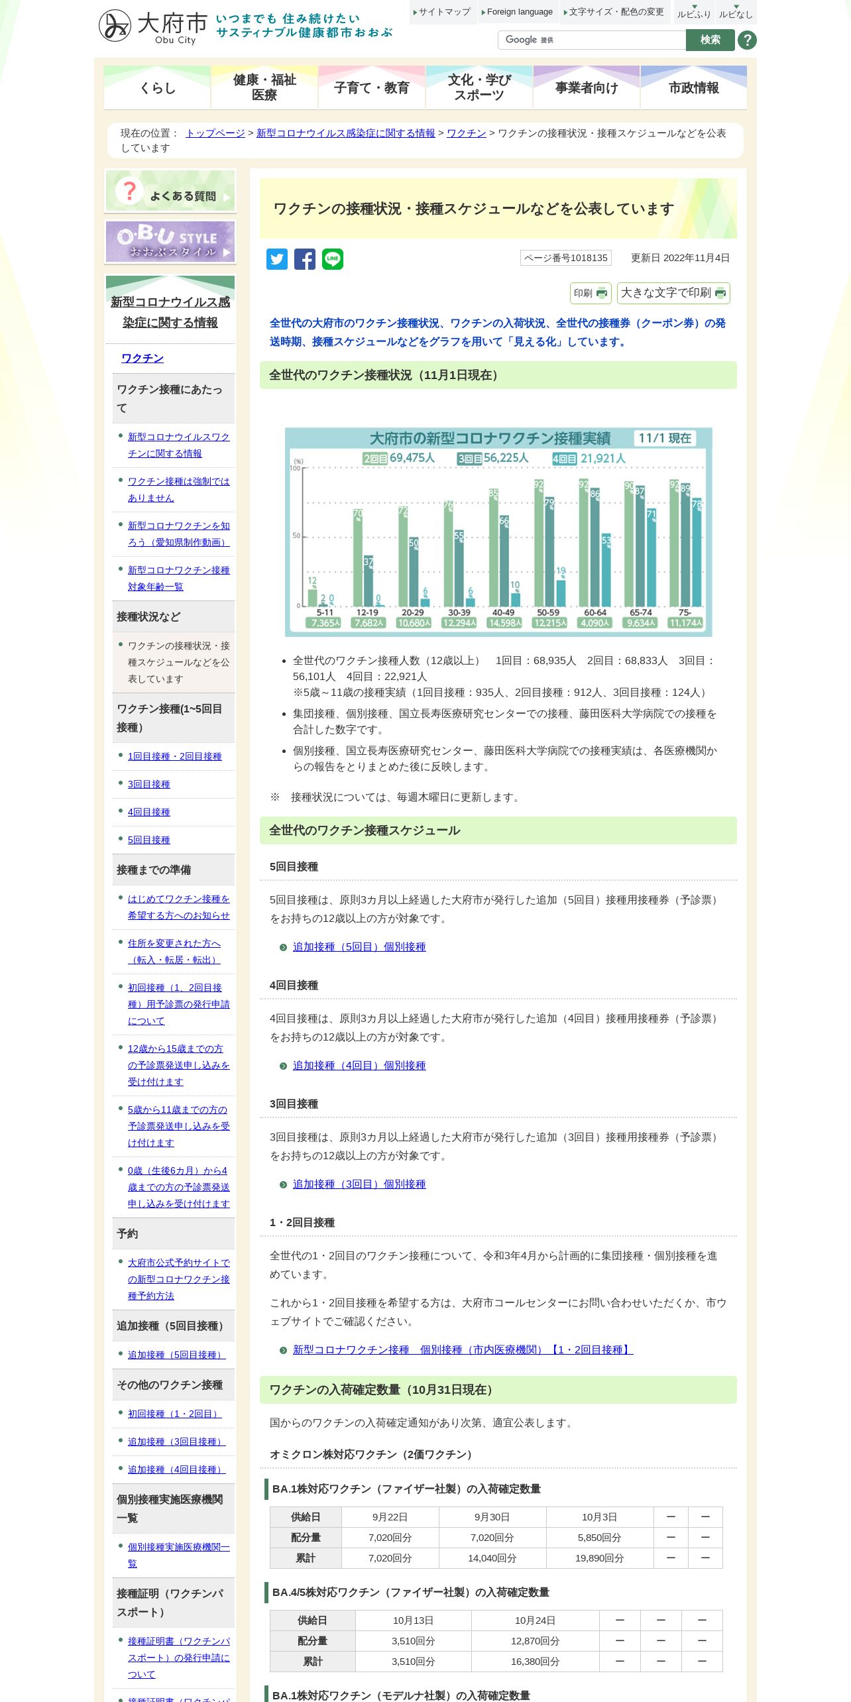The image size is (851, 1702).
Task: Open the 事業者向け navigation tab
Action: (587, 87)
